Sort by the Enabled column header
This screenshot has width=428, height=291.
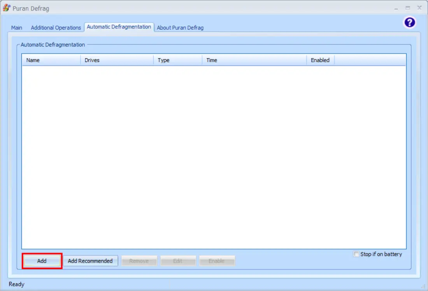pos(320,60)
